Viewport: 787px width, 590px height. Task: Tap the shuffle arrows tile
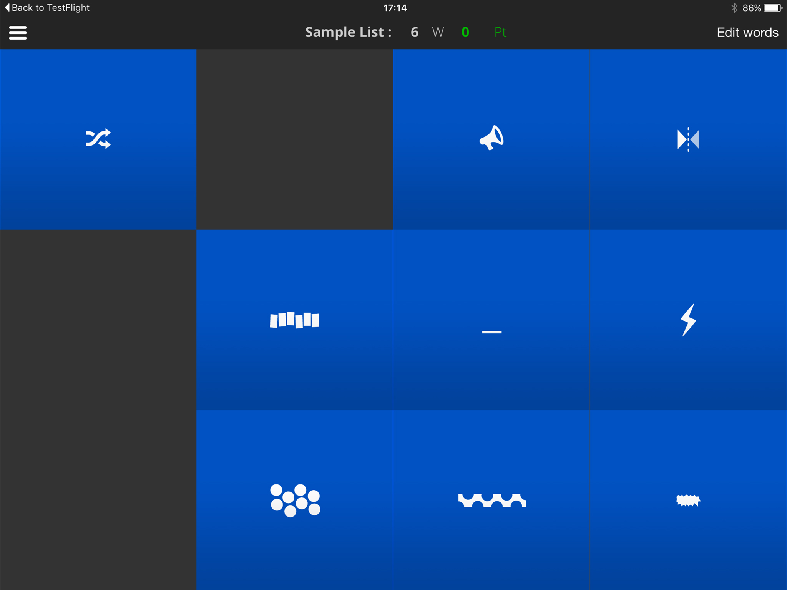98,139
